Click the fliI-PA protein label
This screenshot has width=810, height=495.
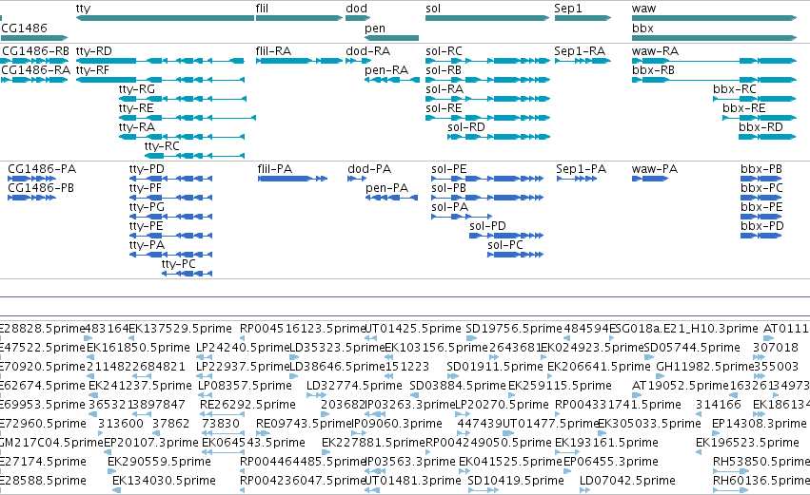pyautogui.click(x=275, y=168)
